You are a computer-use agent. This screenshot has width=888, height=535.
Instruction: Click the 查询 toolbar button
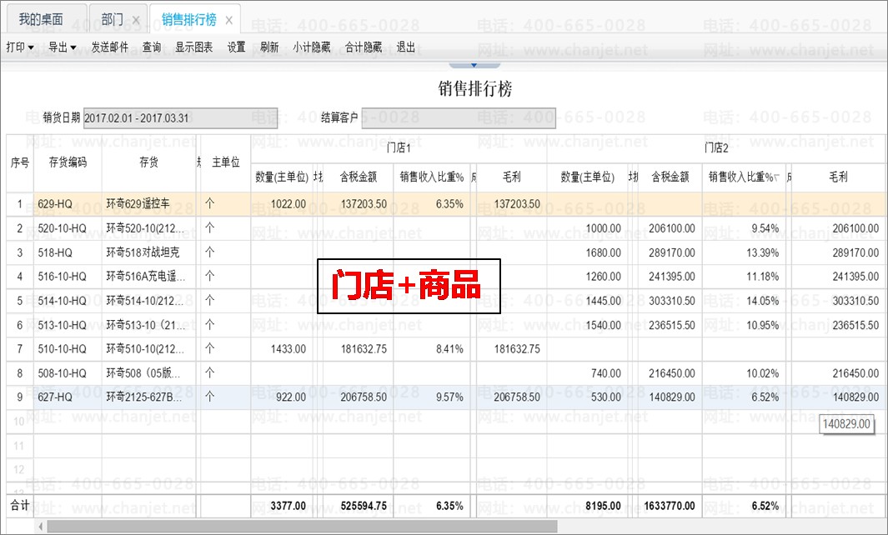pyautogui.click(x=151, y=47)
